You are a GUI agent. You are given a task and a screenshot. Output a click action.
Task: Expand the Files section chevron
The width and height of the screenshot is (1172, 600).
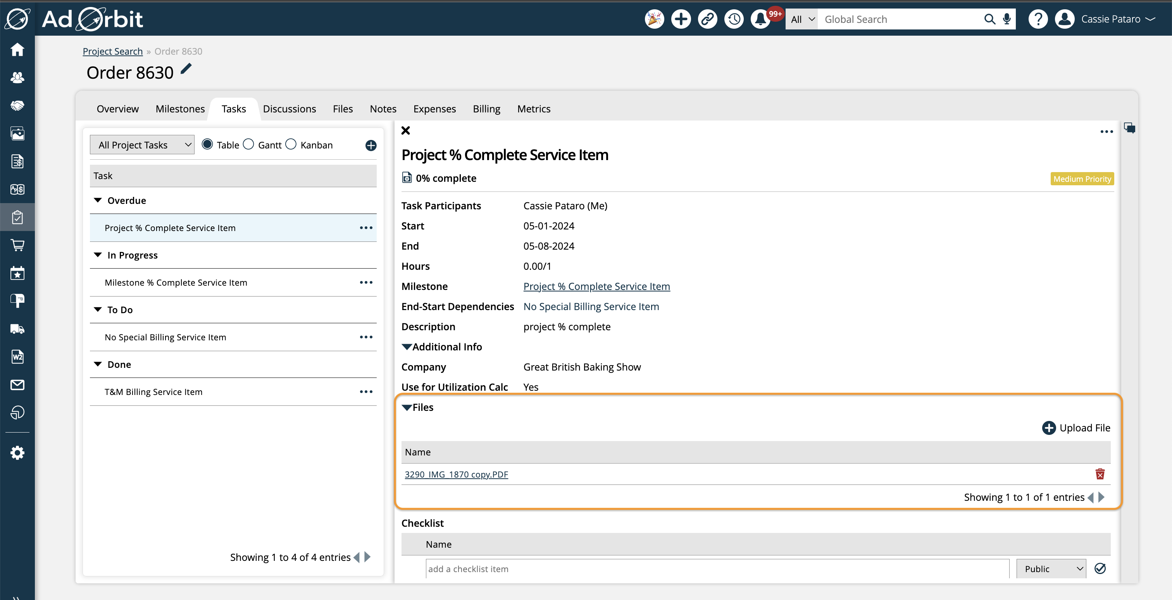(406, 406)
